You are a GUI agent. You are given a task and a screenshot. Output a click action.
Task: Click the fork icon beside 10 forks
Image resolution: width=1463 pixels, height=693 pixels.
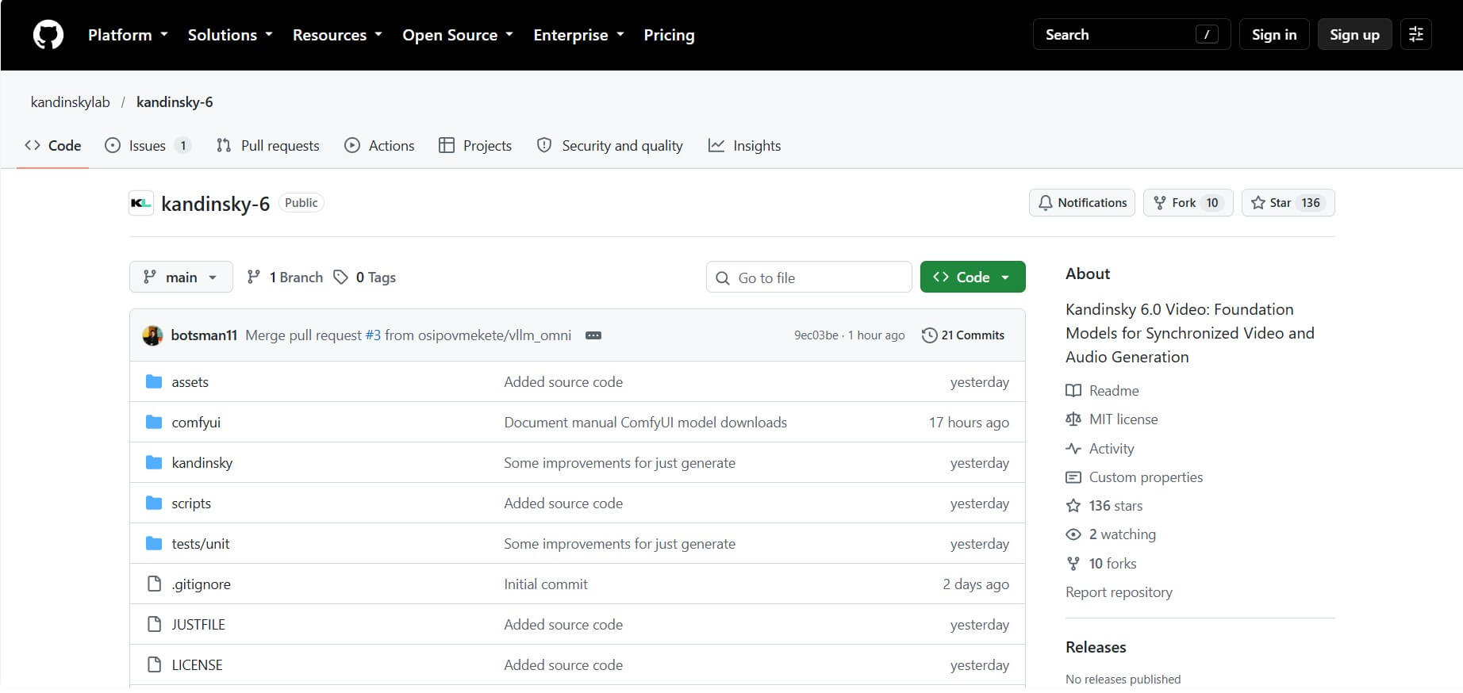[1073, 564]
